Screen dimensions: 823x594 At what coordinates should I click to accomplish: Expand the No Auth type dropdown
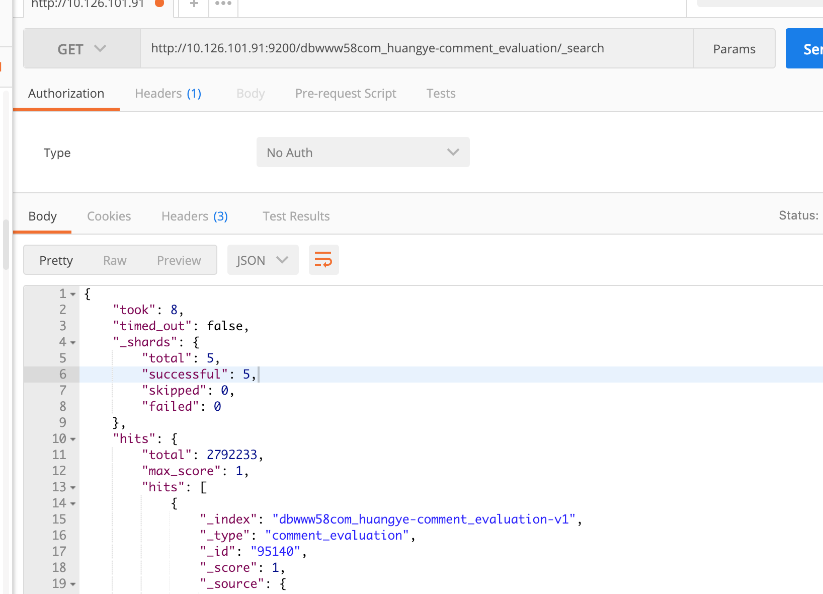coord(363,153)
